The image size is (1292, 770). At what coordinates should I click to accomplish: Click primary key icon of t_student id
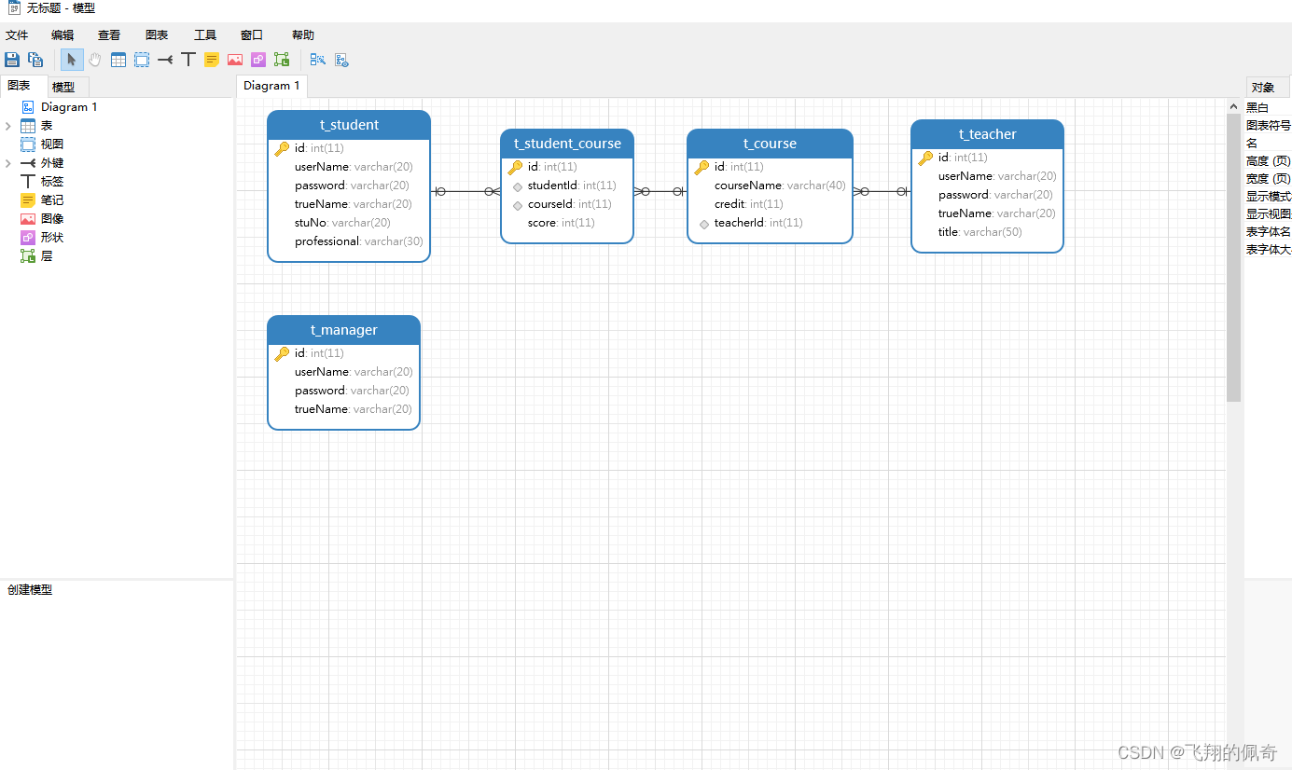coord(282,148)
